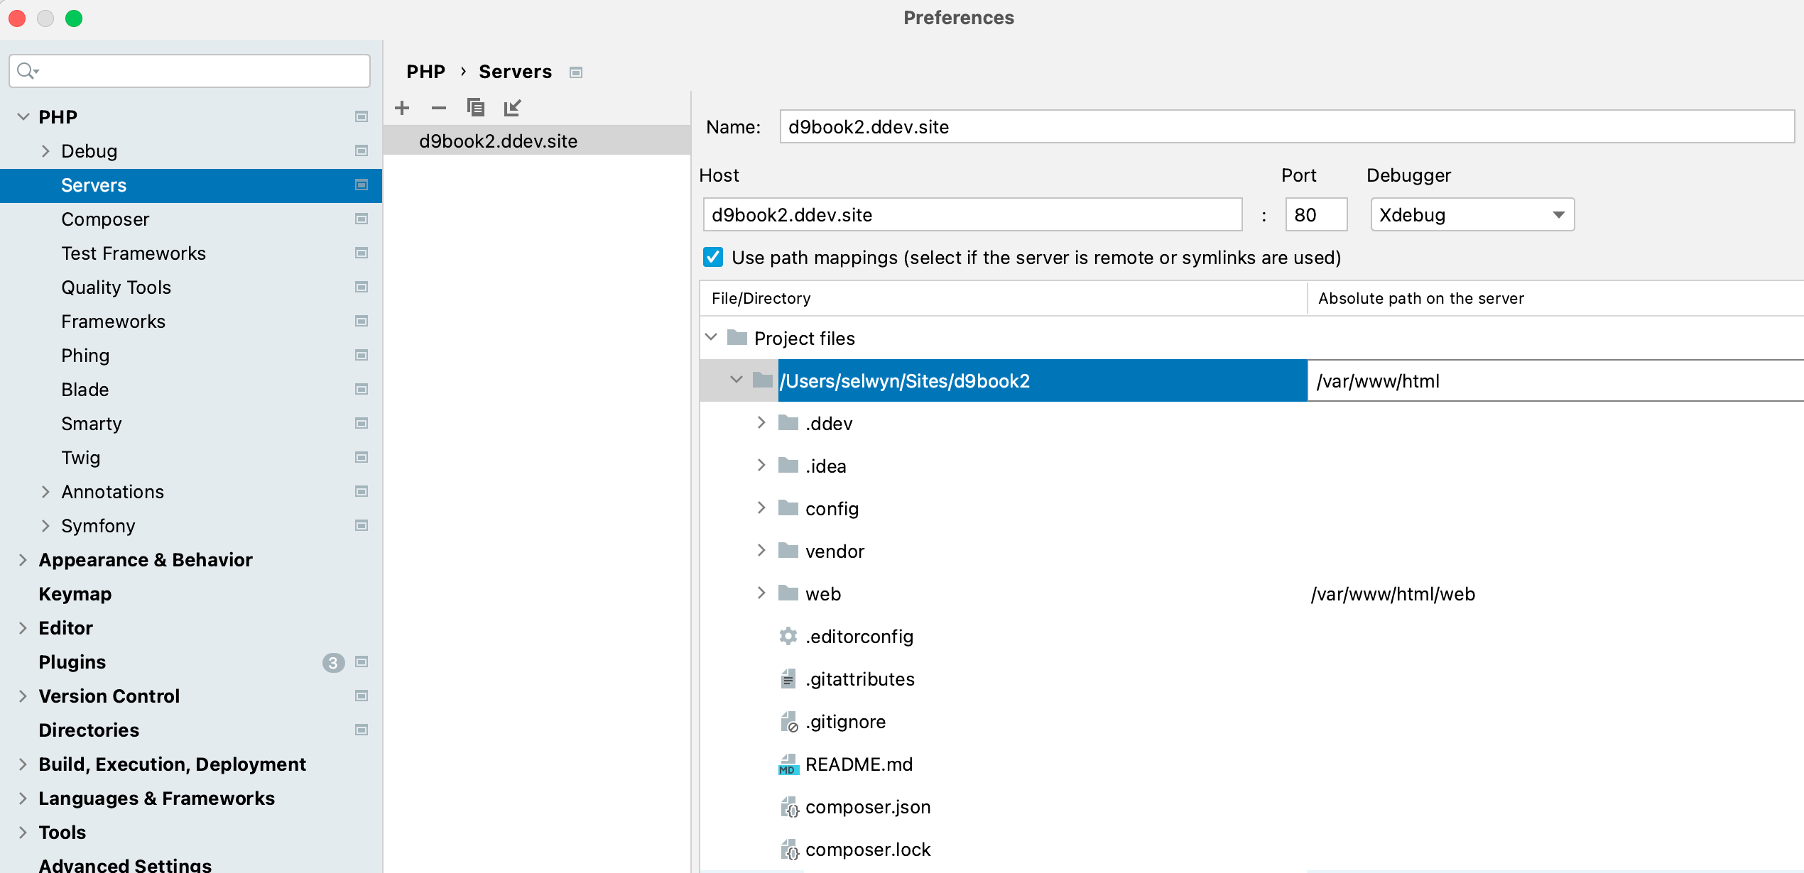
Task: Click the project icon next to PHP
Action: 362,117
